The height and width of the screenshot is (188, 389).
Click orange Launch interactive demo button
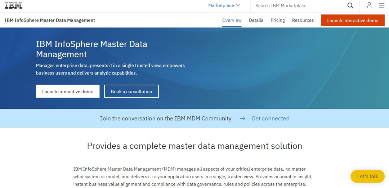pos(353,20)
